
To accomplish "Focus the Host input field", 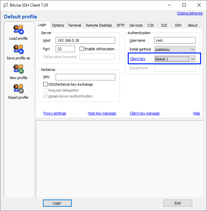I will (85, 40).
